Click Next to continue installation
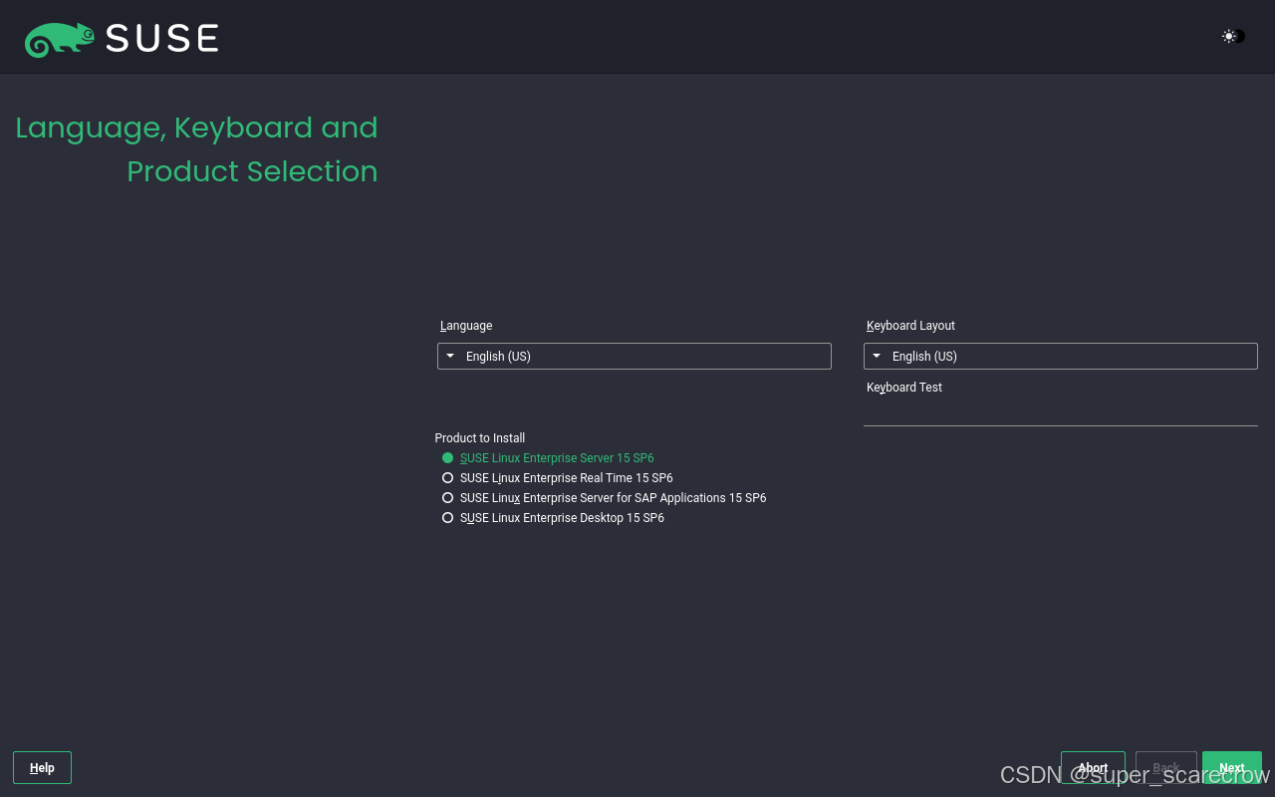 pos(1232,767)
